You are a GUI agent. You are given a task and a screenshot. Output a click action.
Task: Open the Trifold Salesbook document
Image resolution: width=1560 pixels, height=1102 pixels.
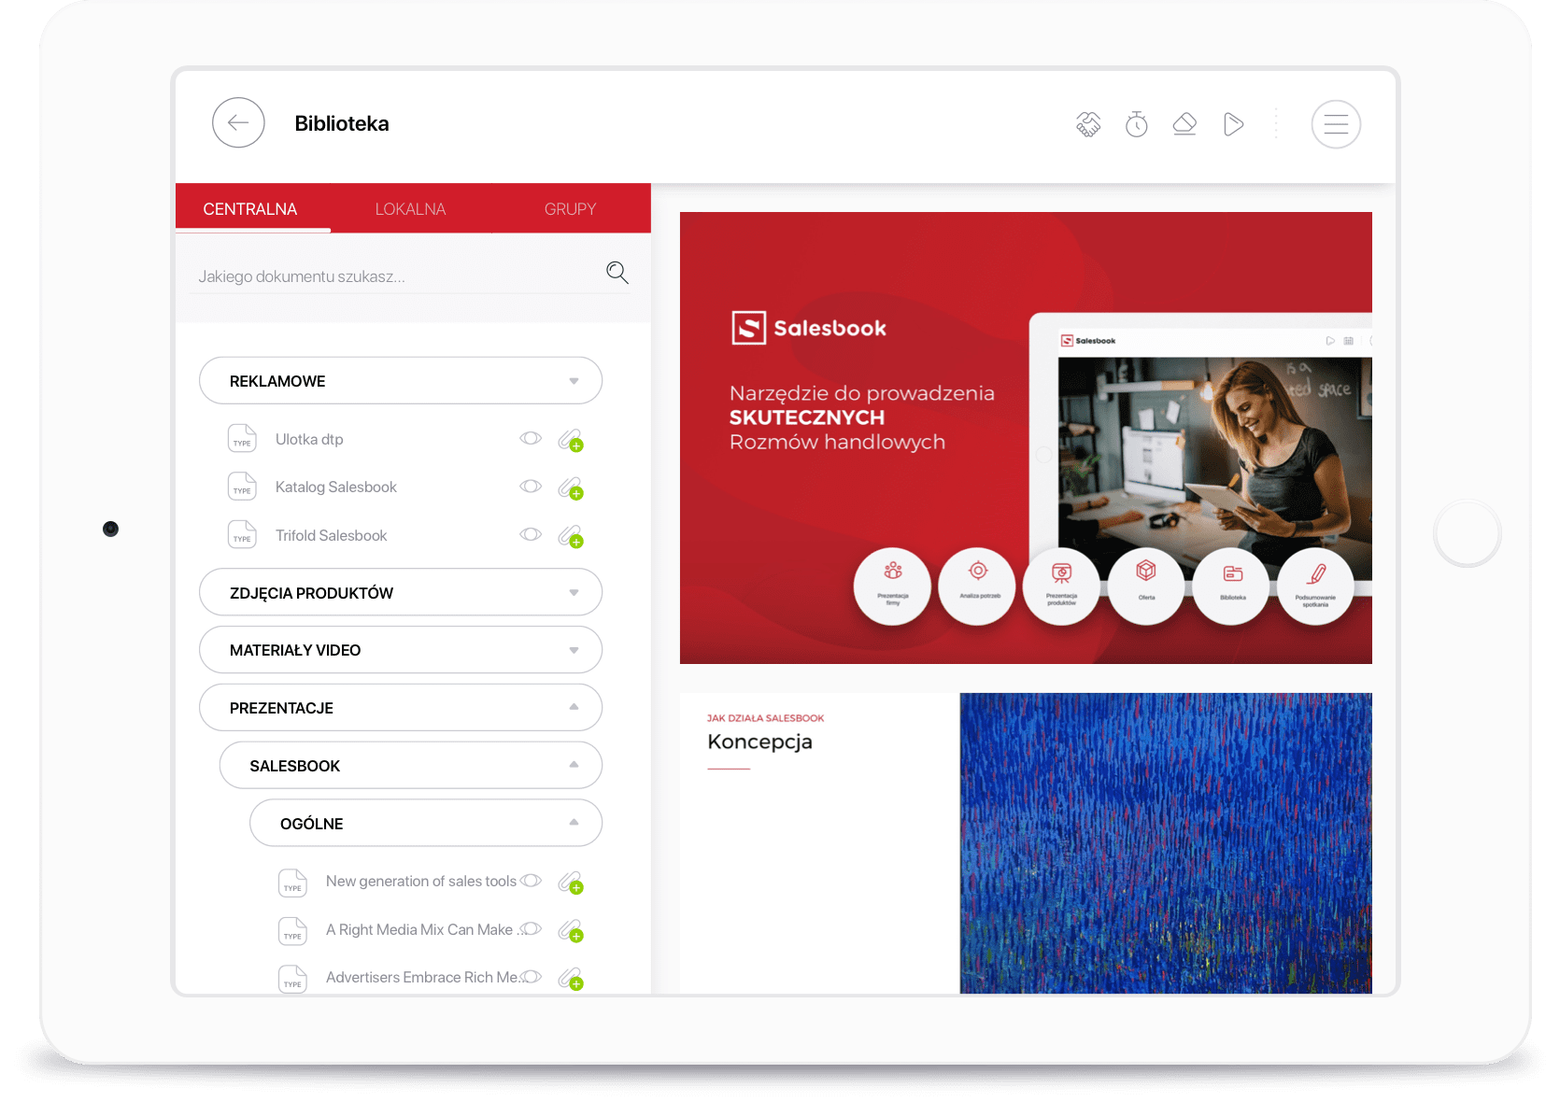coord(331,535)
